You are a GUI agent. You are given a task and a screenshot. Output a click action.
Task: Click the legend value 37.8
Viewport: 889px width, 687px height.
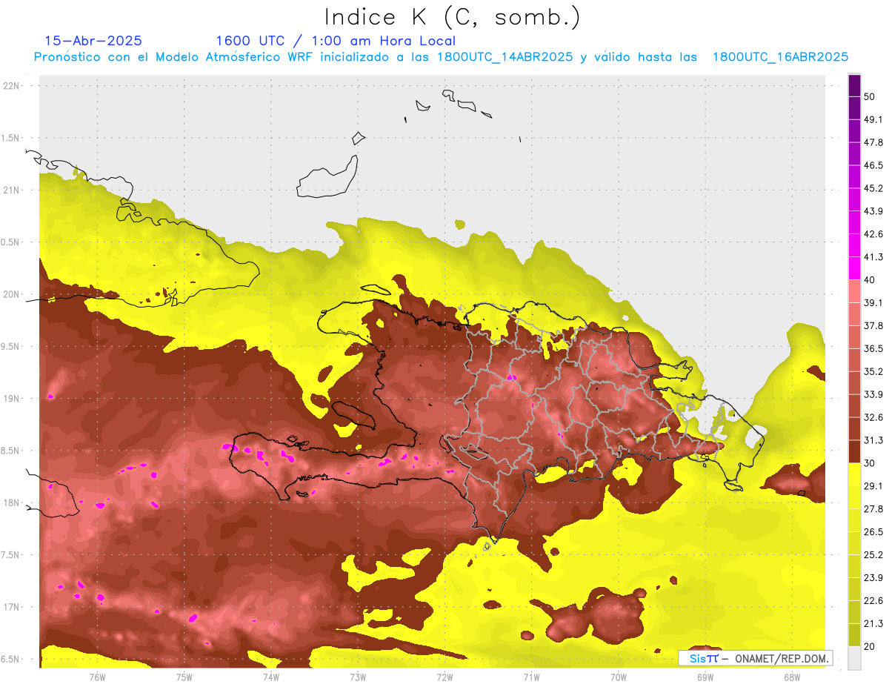click(873, 326)
